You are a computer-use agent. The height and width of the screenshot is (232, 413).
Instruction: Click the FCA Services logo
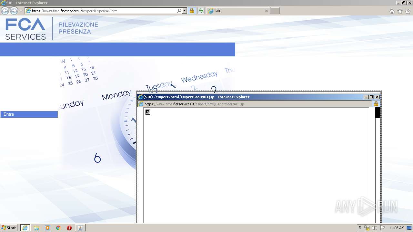pos(25,29)
